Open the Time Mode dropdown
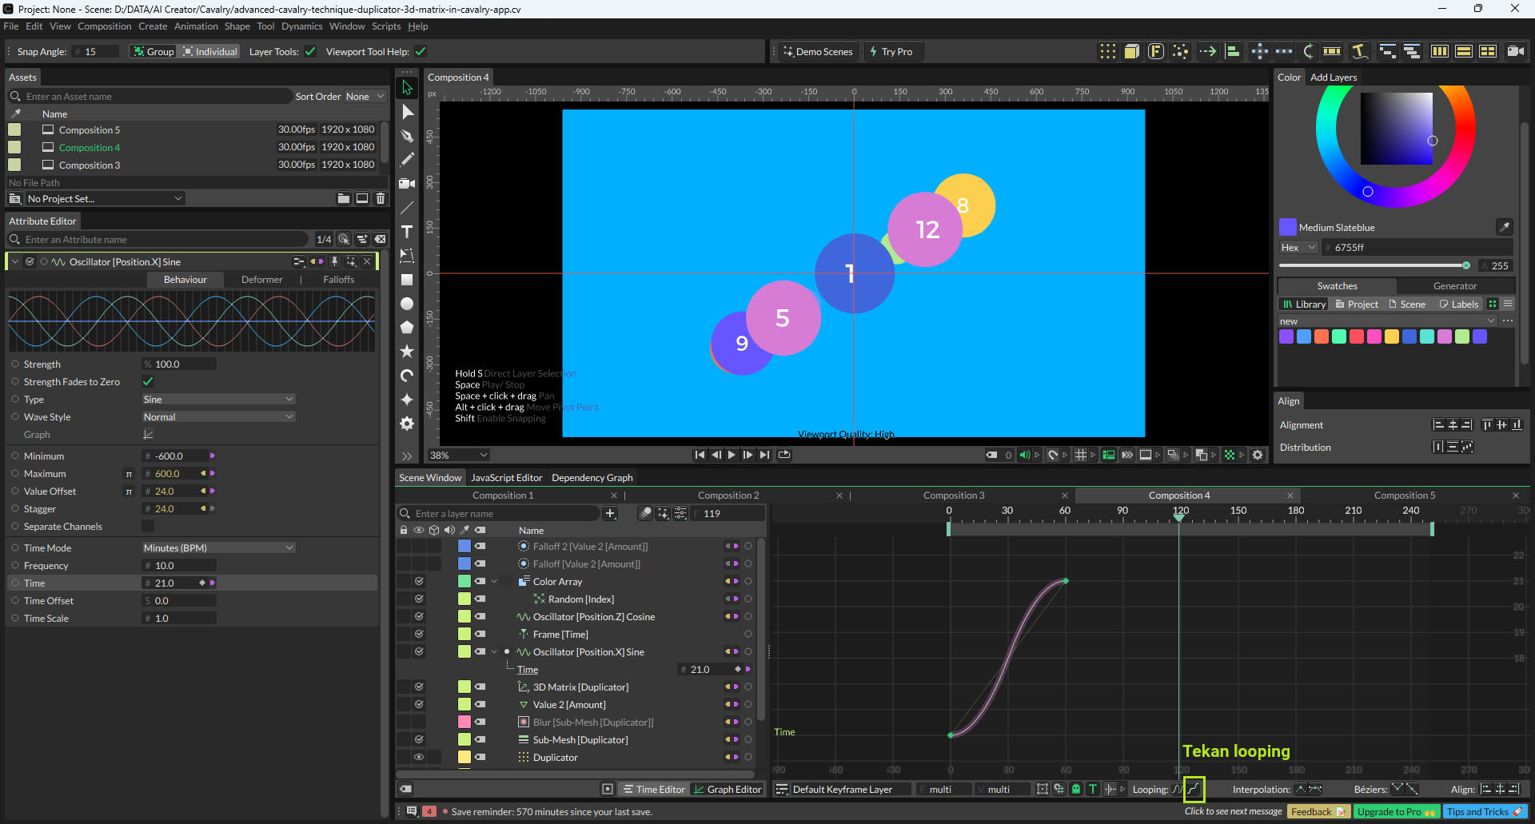This screenshot has height=824, width=1535. click(218, 548)
